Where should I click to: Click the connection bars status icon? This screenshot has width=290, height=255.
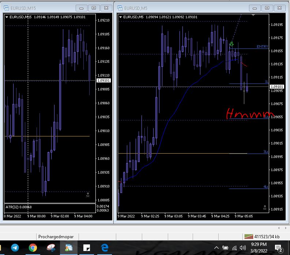[x=249, y=236]
